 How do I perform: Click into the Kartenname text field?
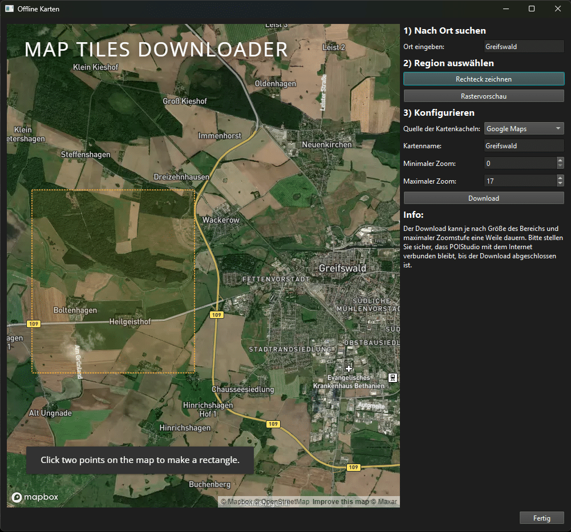(523, 146)
